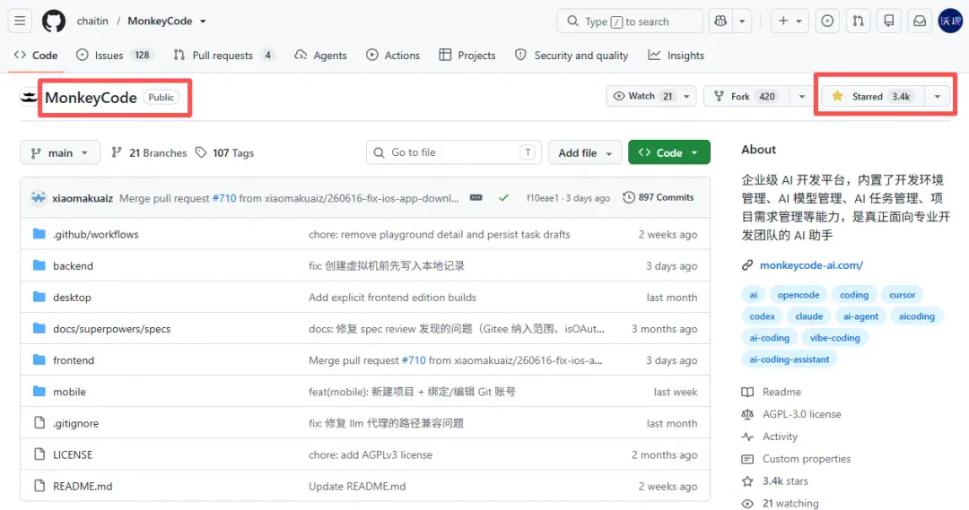View 107 Tags link
This screenshot has width=969, height=510.
coord(225,152)
